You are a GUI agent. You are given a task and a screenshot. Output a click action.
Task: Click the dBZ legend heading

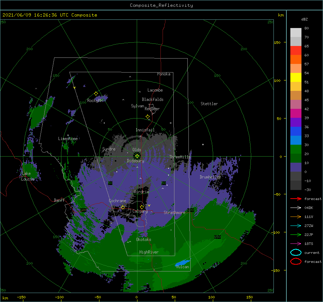304,19
